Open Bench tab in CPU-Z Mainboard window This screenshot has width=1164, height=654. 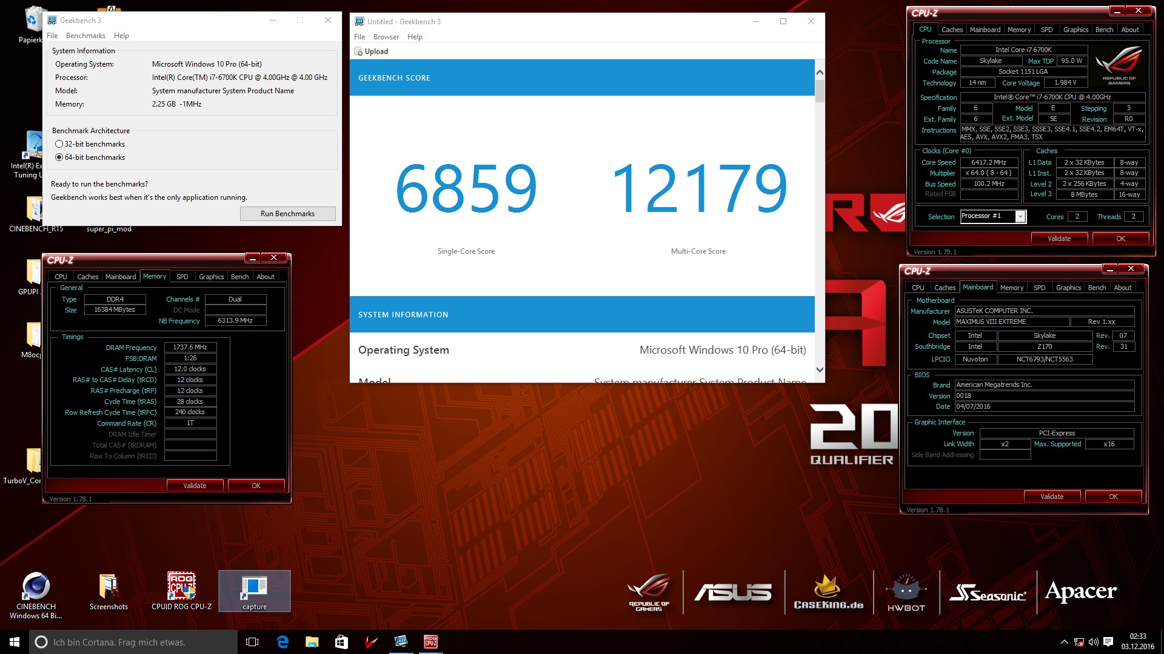coord(1097,288)
